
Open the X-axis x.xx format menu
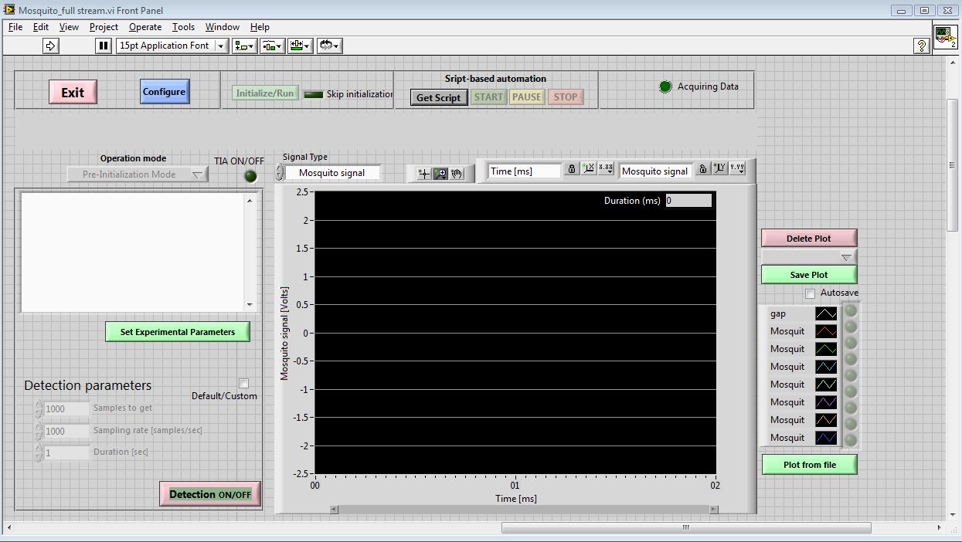606,169
